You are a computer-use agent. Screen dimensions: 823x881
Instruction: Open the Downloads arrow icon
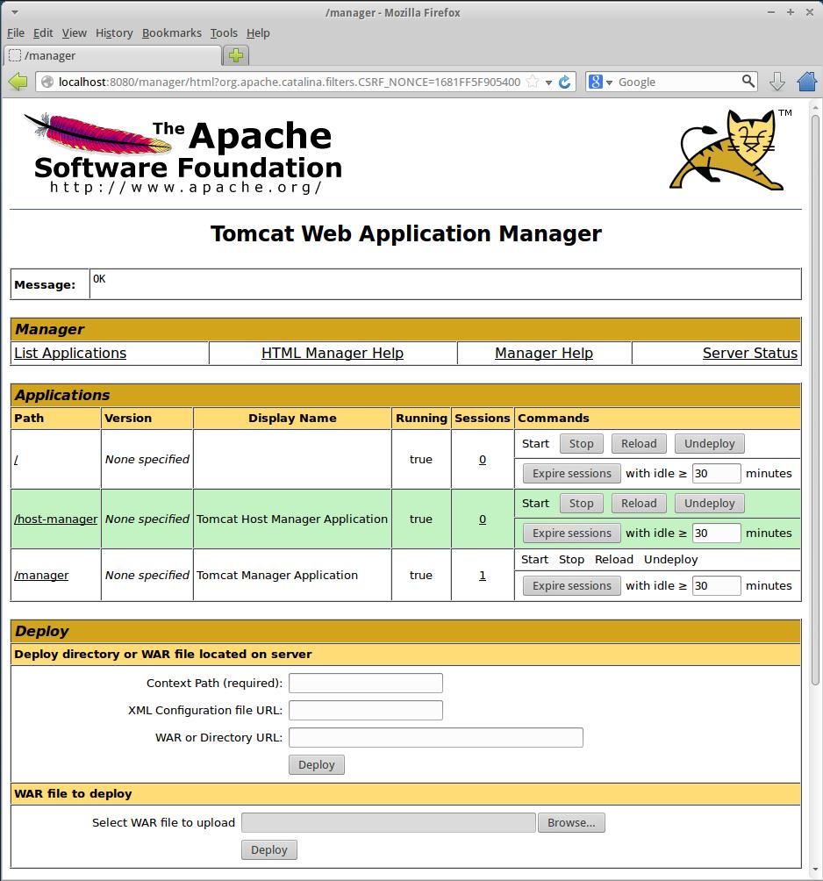776,82
